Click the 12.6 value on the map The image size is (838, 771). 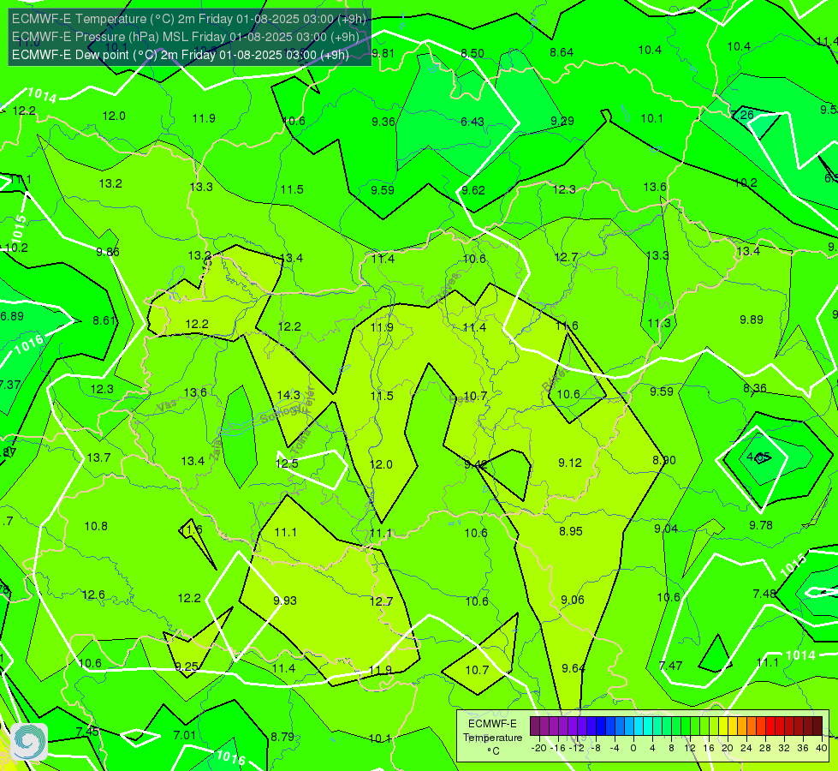click(x=93, y=595)
